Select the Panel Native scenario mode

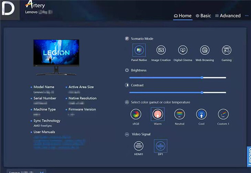(x=138, y=50)
